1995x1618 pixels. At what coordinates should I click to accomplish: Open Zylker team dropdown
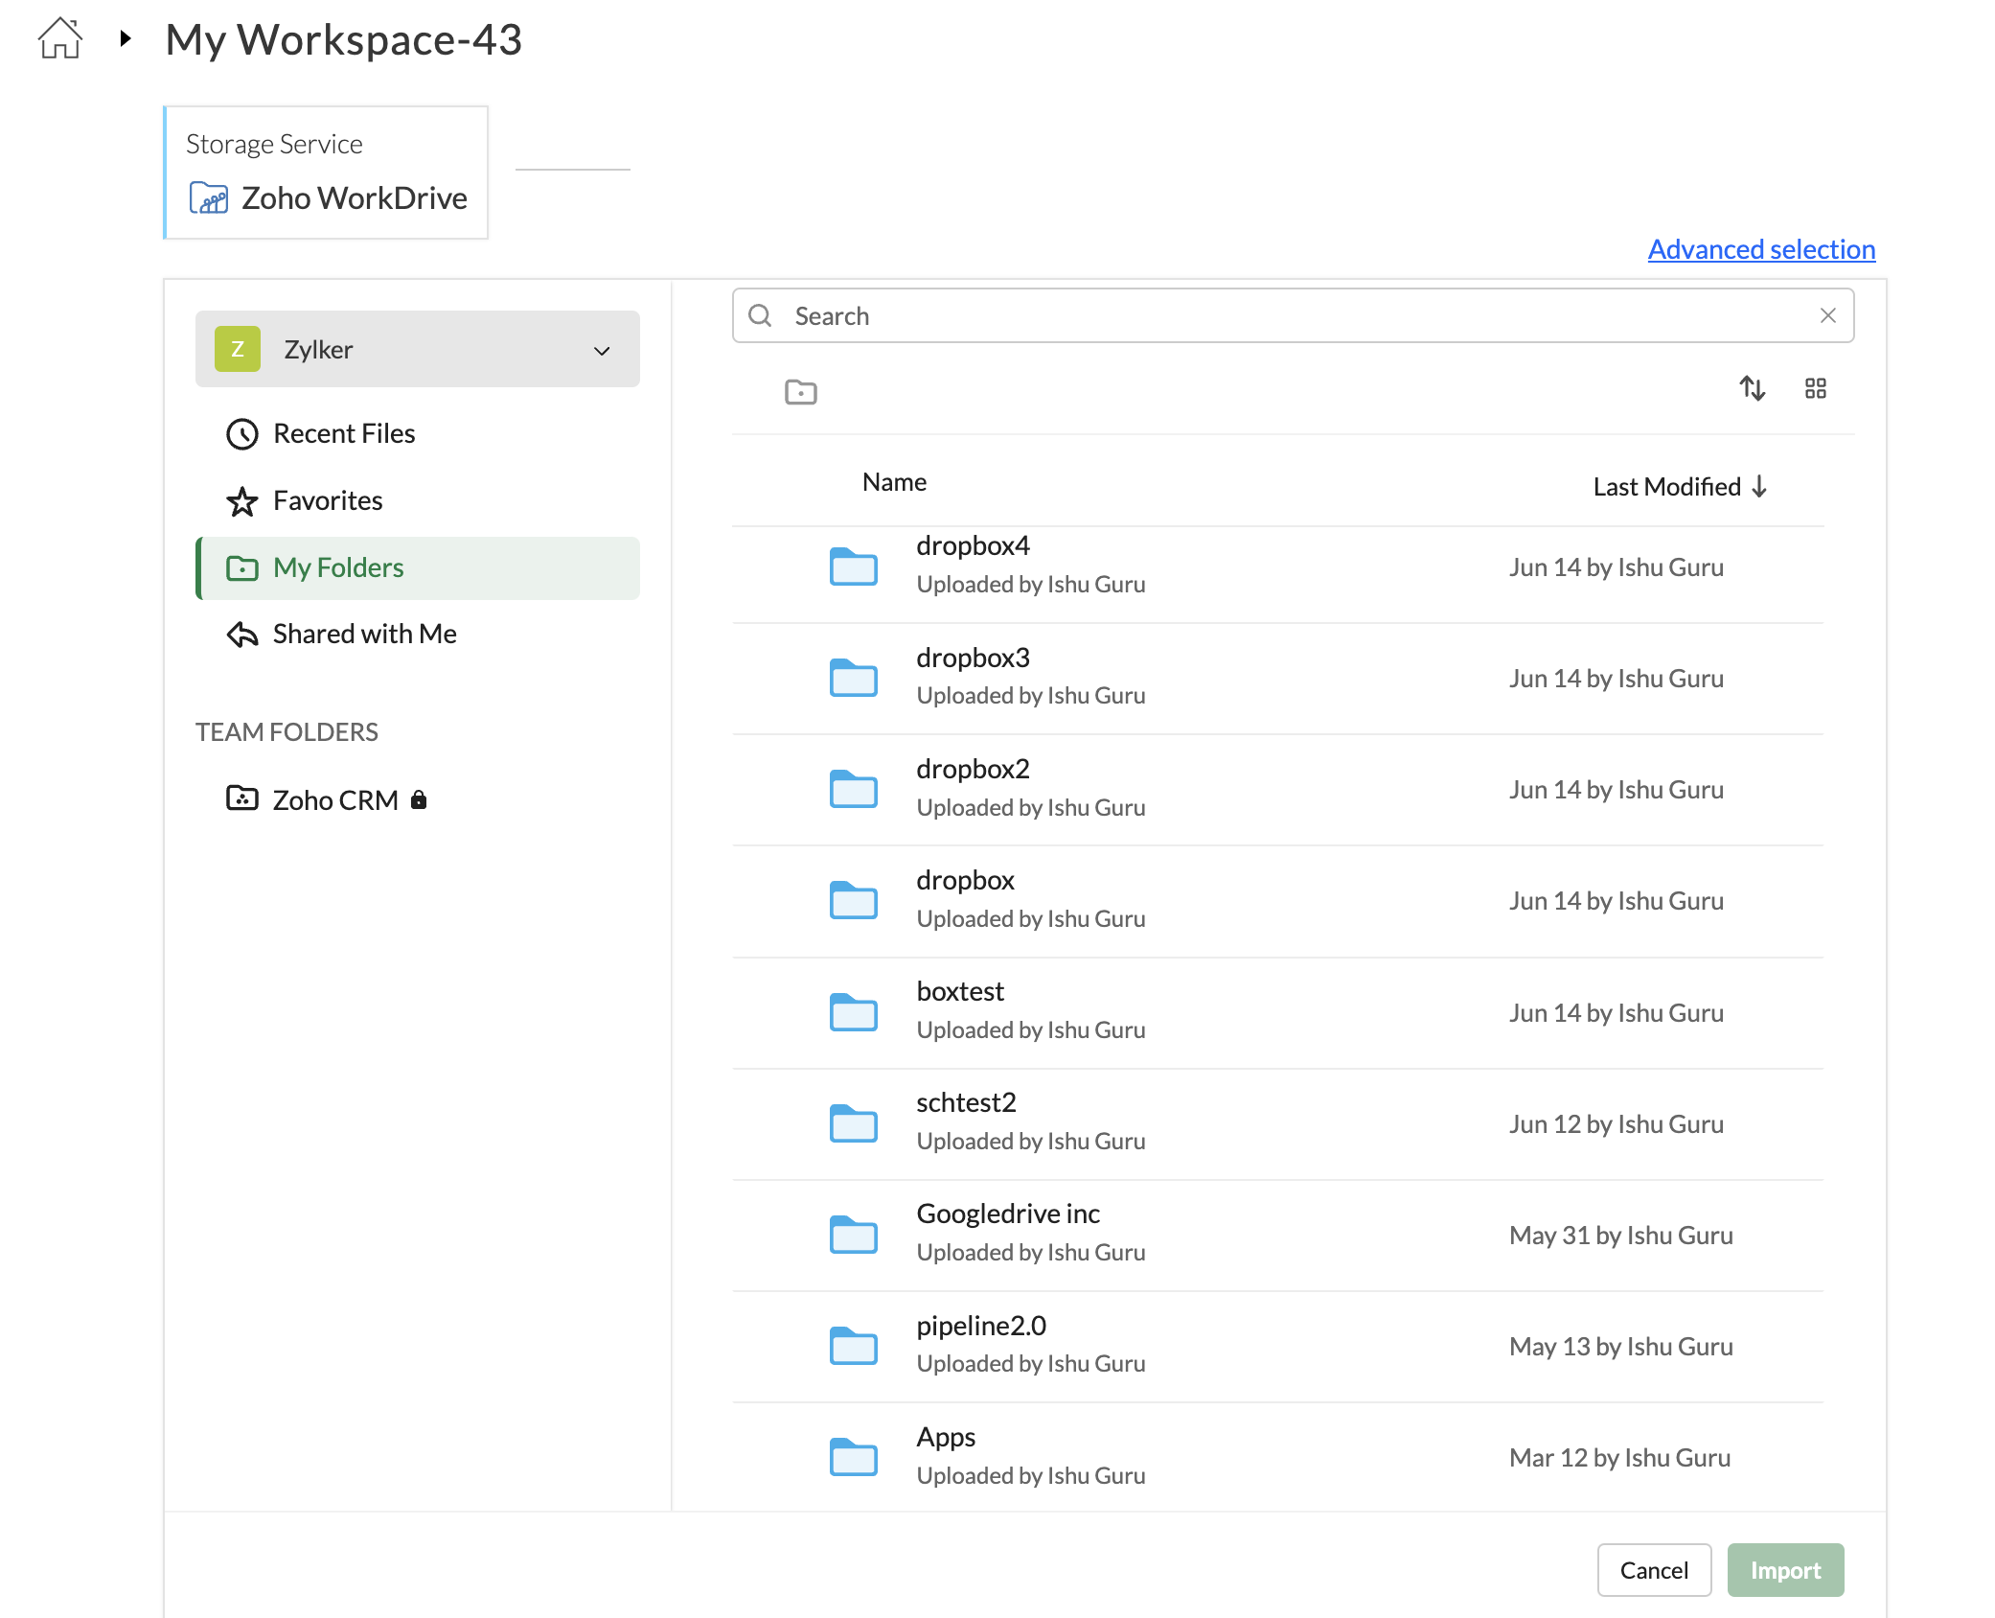[x=417, y=349]
